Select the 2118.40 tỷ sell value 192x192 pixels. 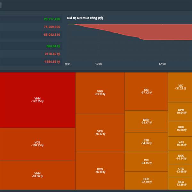[x=52, y=54]
